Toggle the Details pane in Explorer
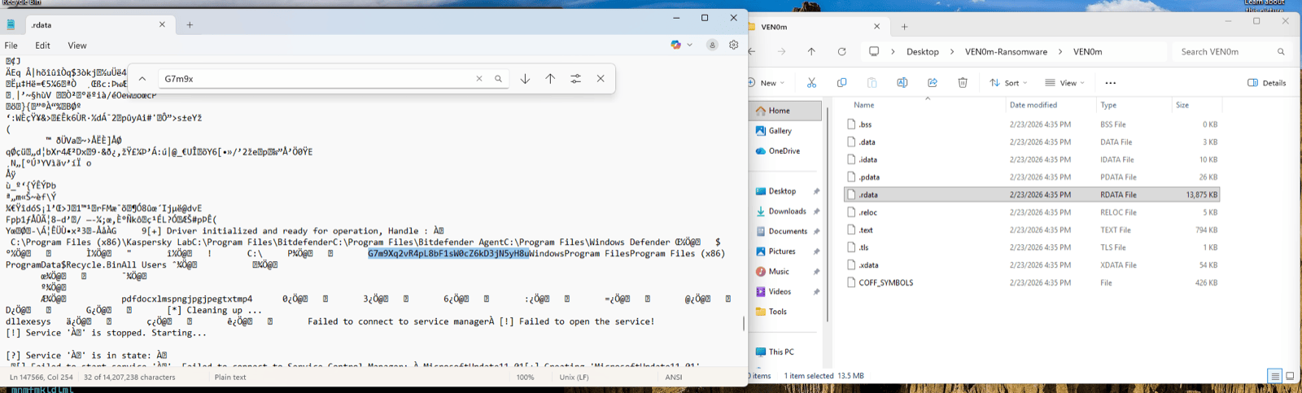The height and width of the screenshot is (393, 1302). (x=1267, y=83)
